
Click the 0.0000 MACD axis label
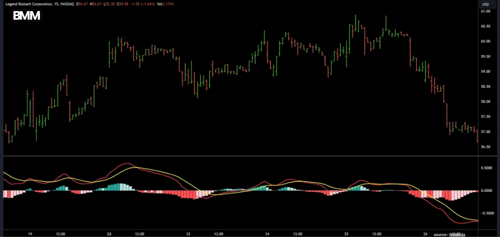point(487,191)
